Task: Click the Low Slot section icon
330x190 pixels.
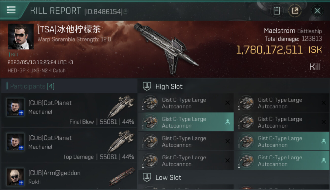Action: [147, 177]
